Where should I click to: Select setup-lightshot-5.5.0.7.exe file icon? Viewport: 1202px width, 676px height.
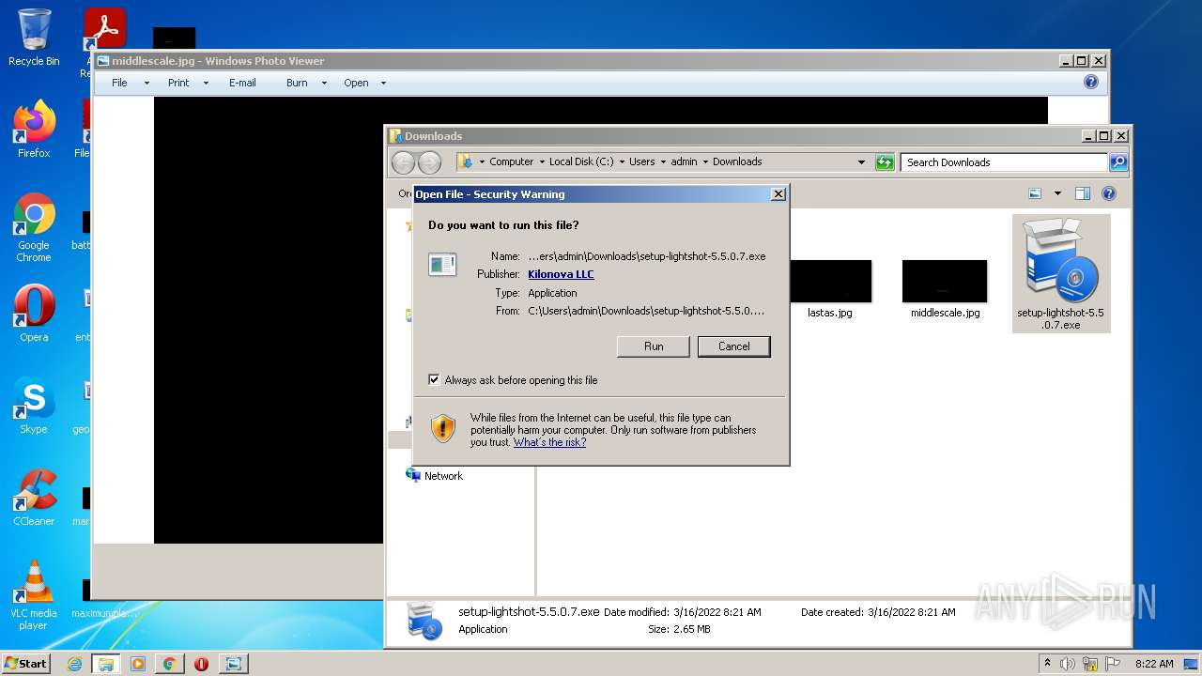[1061, 273]
